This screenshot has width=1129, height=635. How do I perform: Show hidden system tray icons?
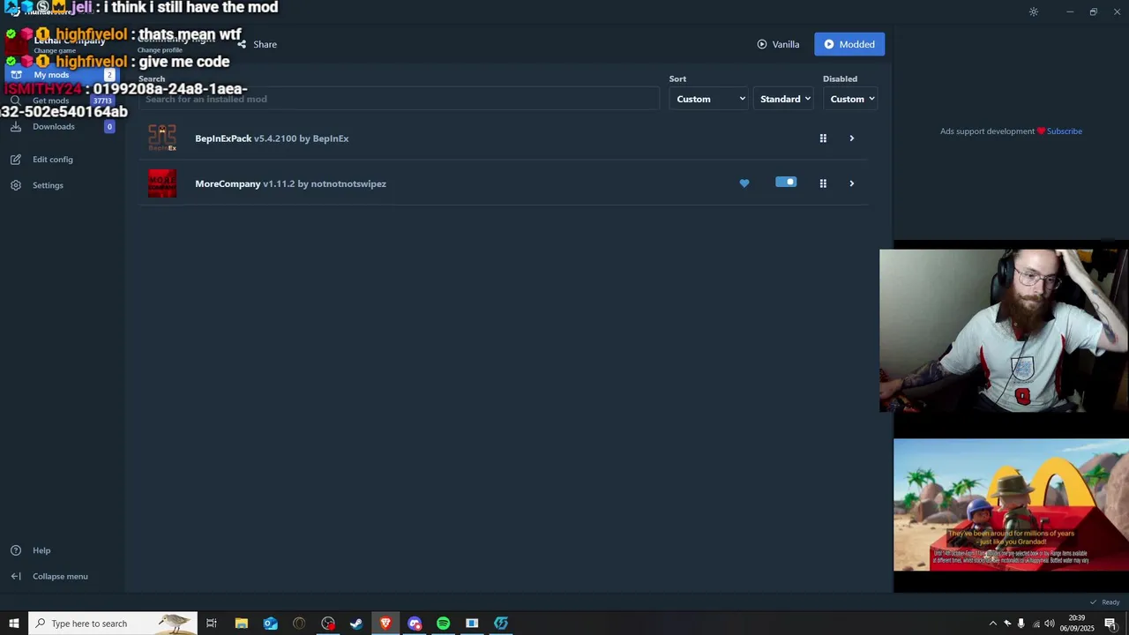click(x=993, y=624)
